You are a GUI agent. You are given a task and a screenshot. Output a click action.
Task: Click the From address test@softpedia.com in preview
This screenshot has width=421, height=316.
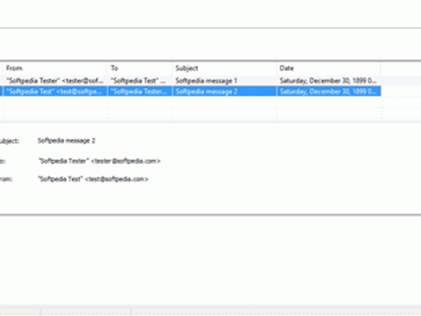click(x=117, y=179)
